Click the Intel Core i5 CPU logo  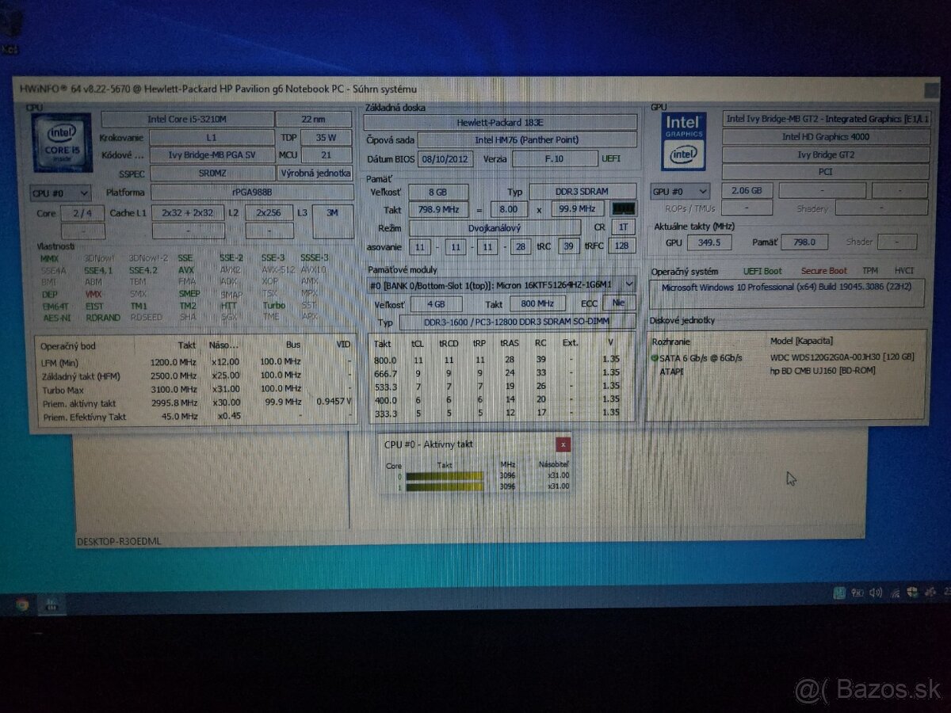61,144
